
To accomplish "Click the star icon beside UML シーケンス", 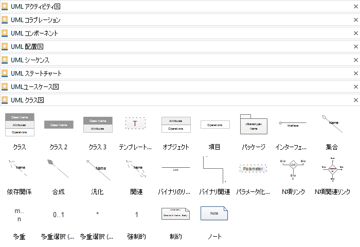I will (5, 60).
